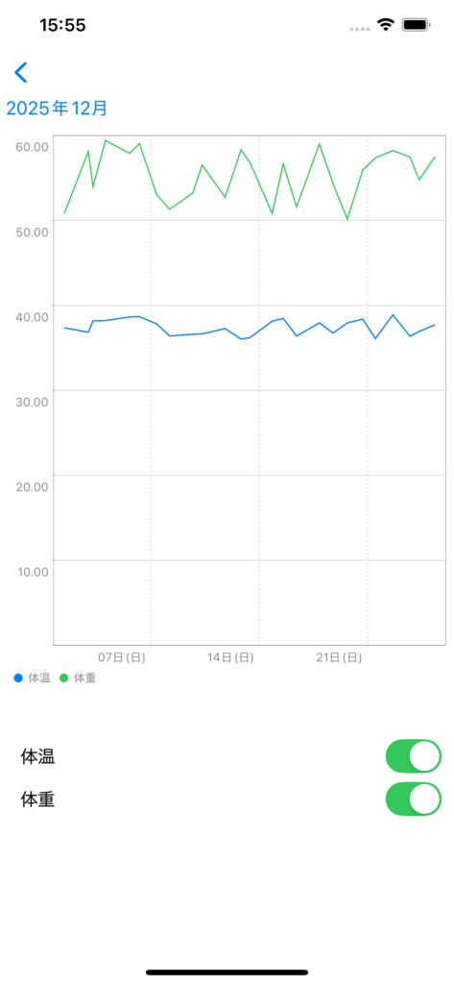The width and height of the screenshot is (454, 984).
Task: Click the 体温 row label text
Action: pos(38,756)
